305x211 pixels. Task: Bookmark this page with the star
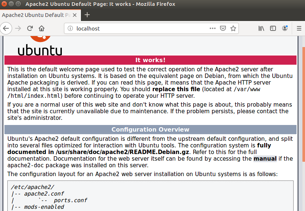tap(233, 28)
